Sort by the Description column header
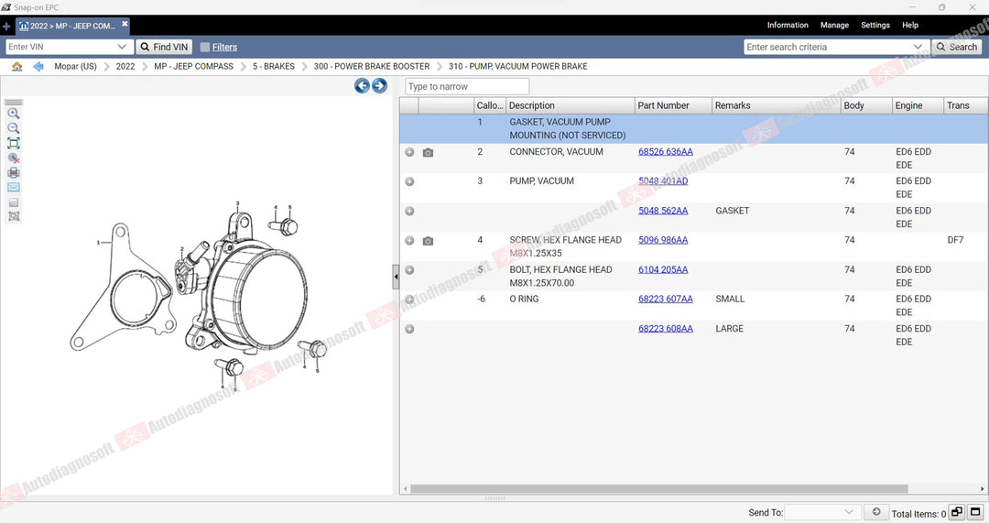This screenshot has height=523, width=989. [x=571, y=105]
